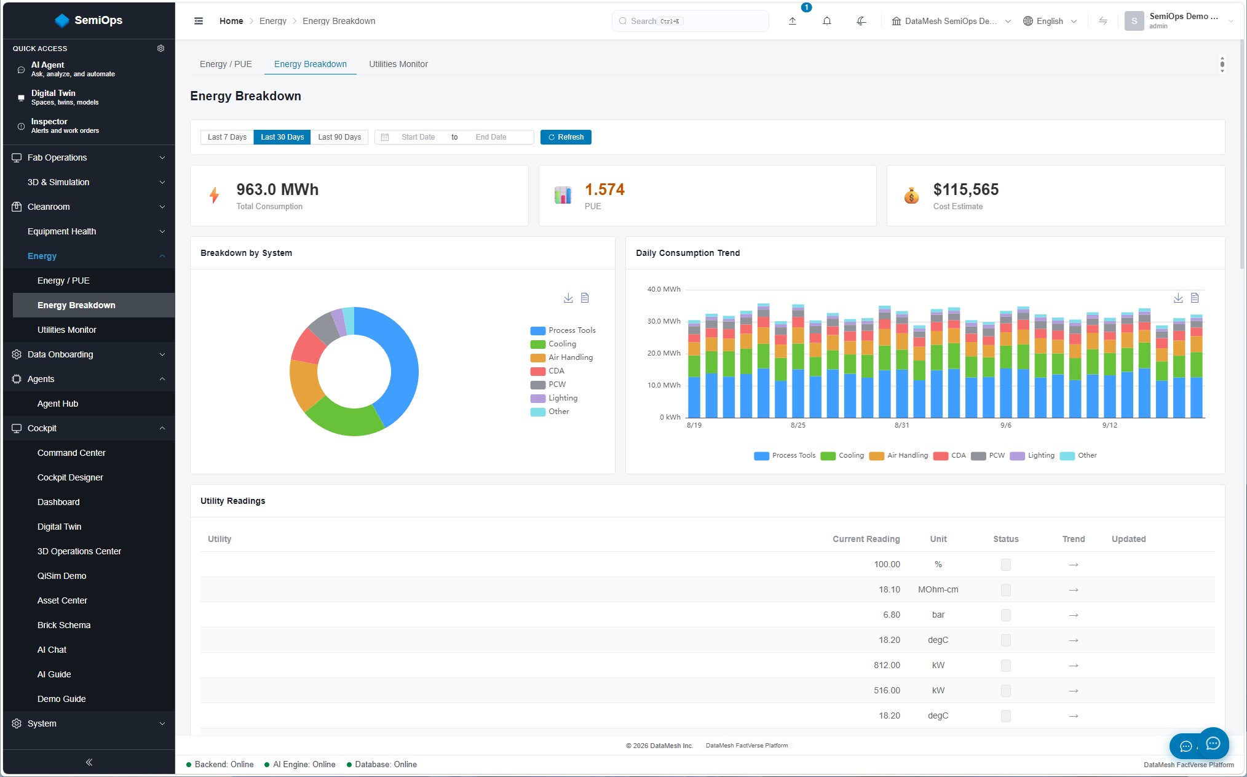Open the floating chat bubble button
This screenshot has height=777, width=1247.
coord(1213,744)
